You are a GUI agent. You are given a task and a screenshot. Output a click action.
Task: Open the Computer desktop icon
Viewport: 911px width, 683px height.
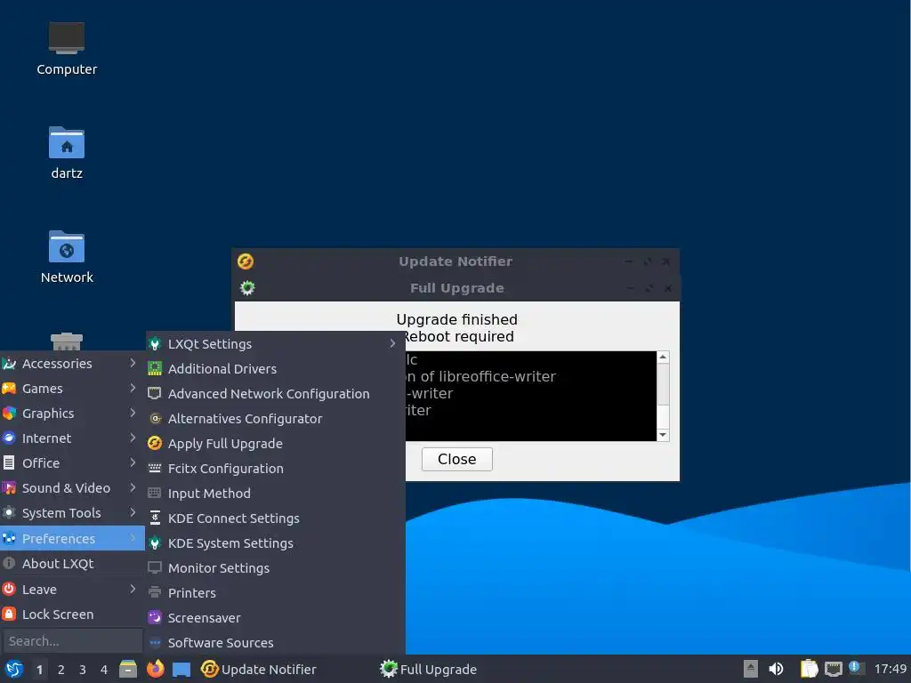[x=66, y=49]
